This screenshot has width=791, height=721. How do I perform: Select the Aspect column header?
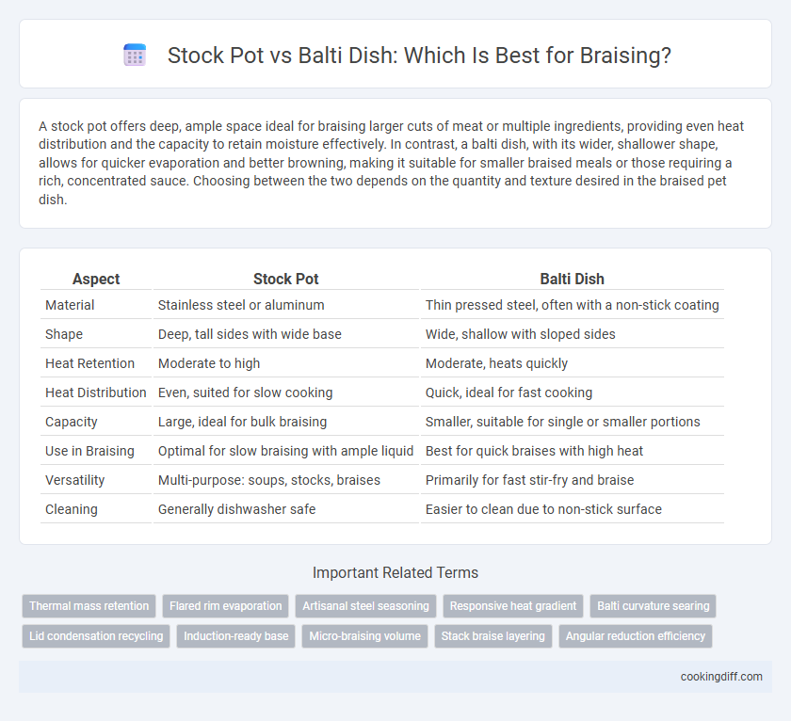pyautogui.click(x=96, y=279)
